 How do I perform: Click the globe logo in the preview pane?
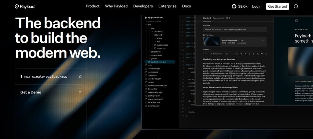pos(296,21)
